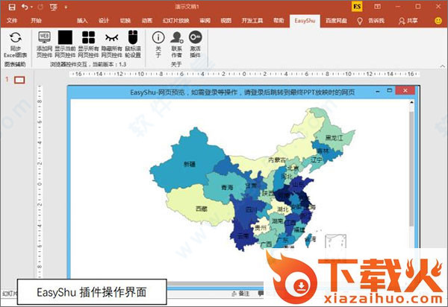Open the About info icon

tap(158, 37)
